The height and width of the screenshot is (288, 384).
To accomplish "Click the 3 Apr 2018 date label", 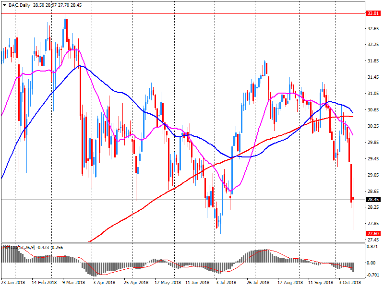I will tap(104, 283).
